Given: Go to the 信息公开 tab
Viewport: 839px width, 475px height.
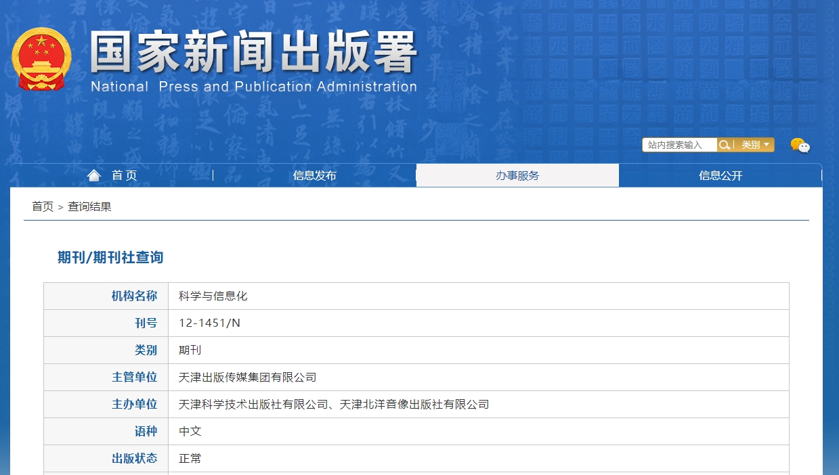Looking at the screenshot, I should 720,176.
